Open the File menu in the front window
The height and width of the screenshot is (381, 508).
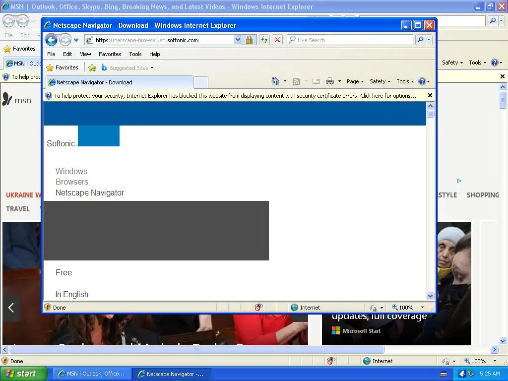tap(51, 54)
